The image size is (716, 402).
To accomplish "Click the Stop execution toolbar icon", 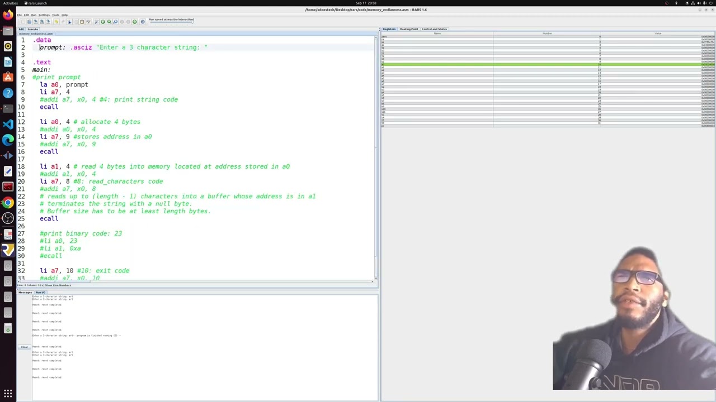I will pyautogui.click(x=128, y=22).
